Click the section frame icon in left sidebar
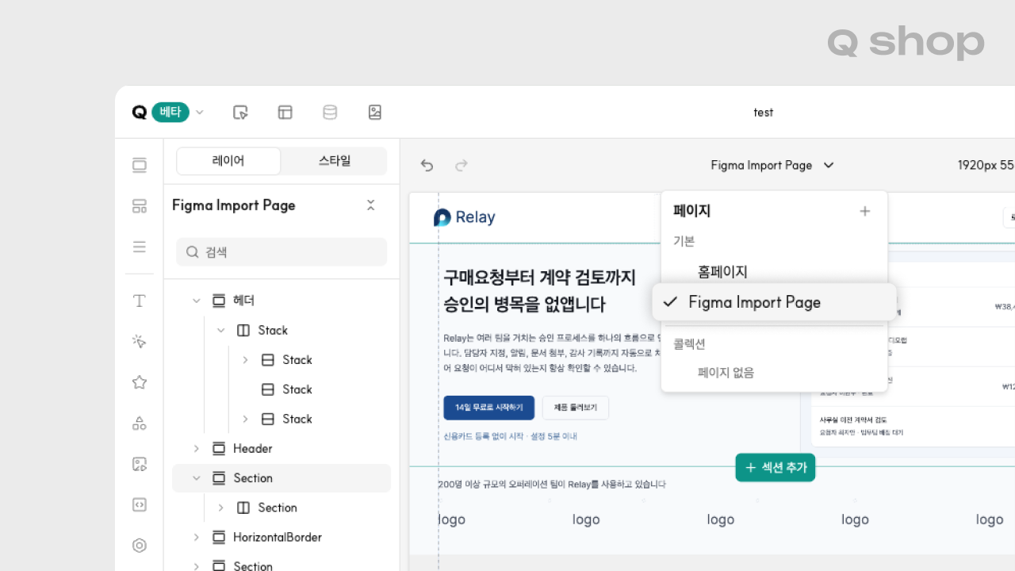The height and width of the screenshot is (571, 1015). [x=140, y=165]
